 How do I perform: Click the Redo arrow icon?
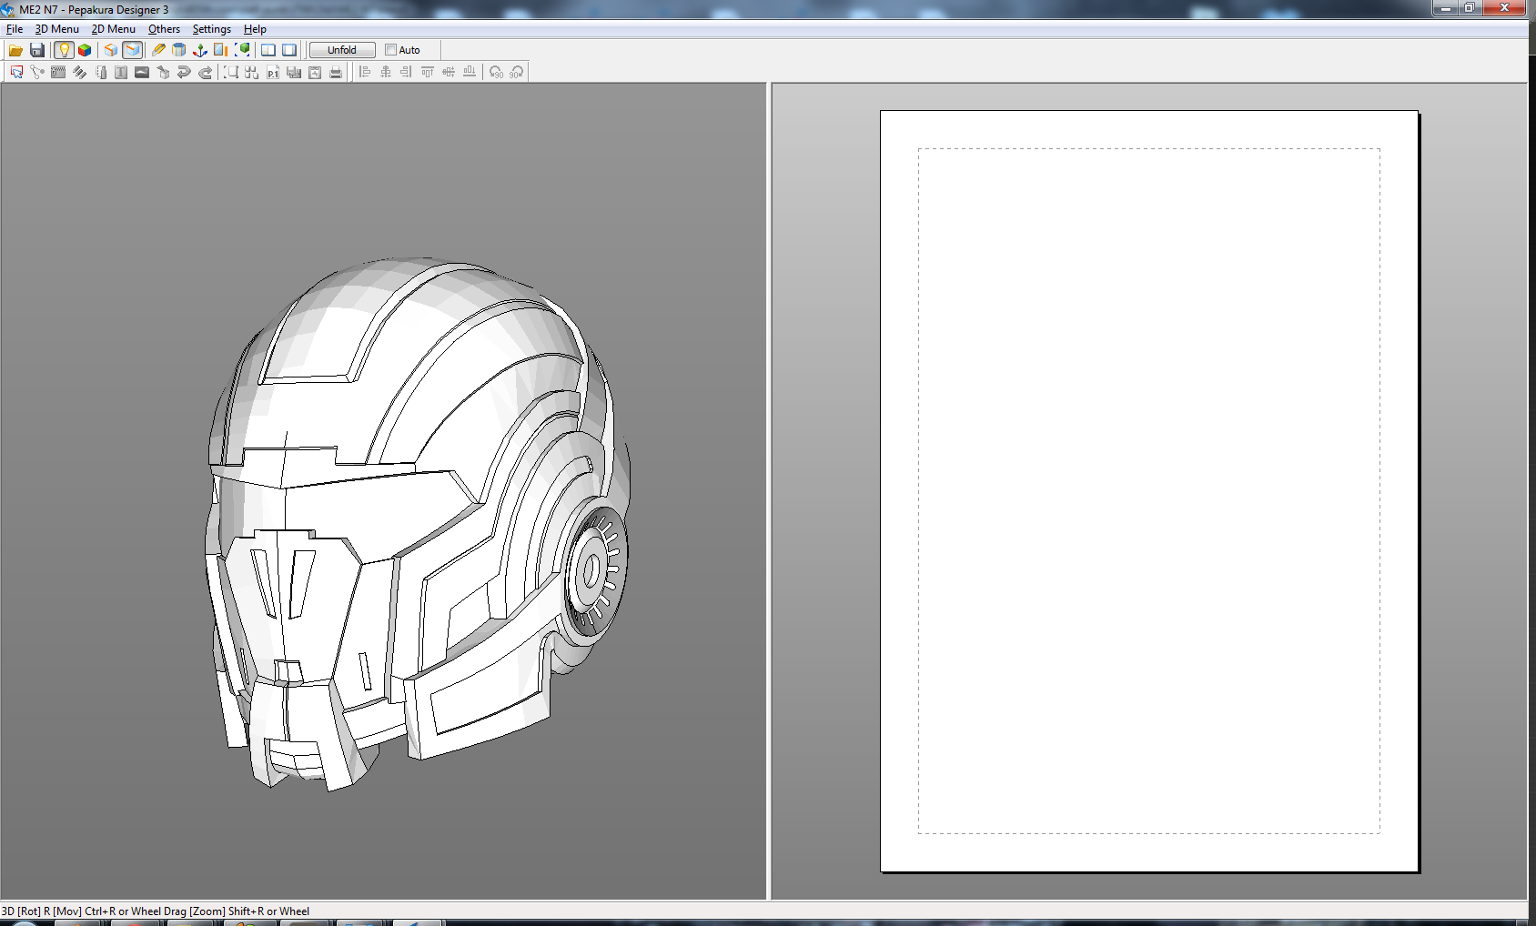[205, 72]
